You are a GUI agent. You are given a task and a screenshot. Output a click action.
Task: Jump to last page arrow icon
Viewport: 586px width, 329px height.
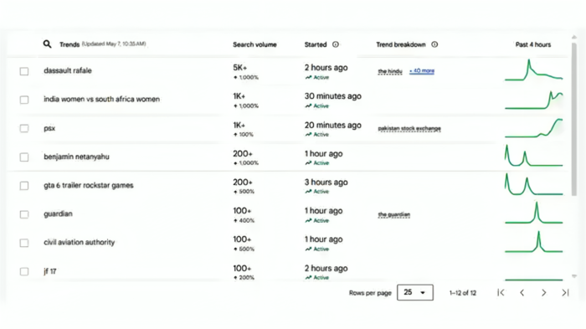point(565,293)
